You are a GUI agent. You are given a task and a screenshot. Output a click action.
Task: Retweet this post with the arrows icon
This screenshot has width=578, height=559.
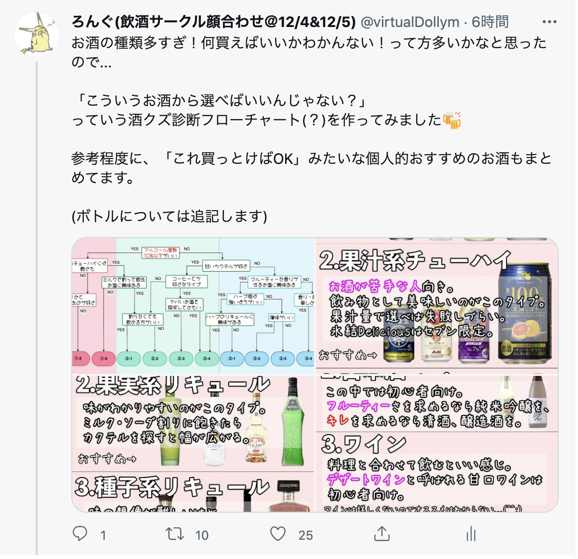tap(174, 533)
